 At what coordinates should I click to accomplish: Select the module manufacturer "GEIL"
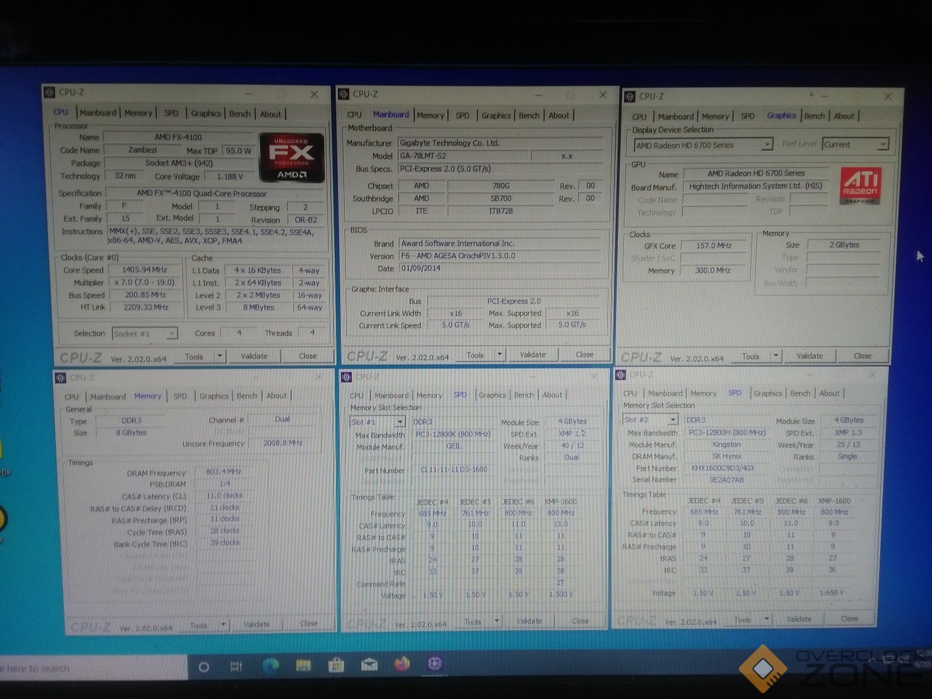click(453, 446)
